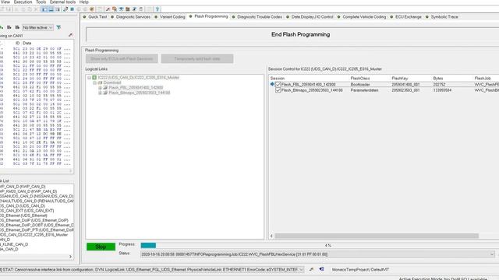499x280 pixels.
Task: Toggle the Flash_FBL_2059041400 session checkbox
Action: pos(278,85)
